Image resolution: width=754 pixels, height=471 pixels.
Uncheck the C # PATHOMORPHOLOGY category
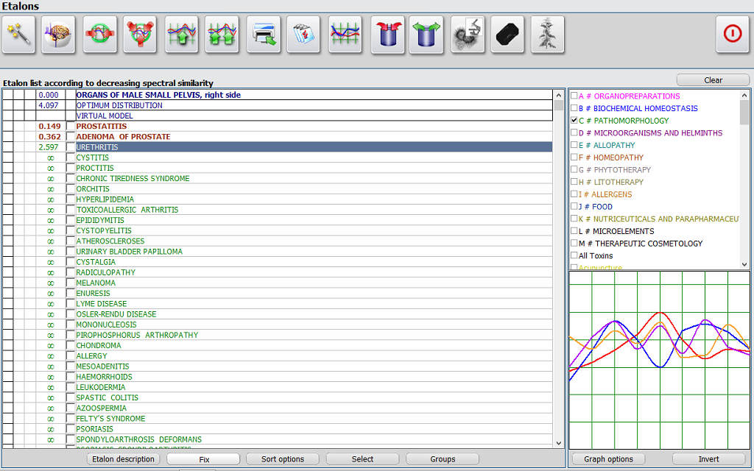pos(572,119)
